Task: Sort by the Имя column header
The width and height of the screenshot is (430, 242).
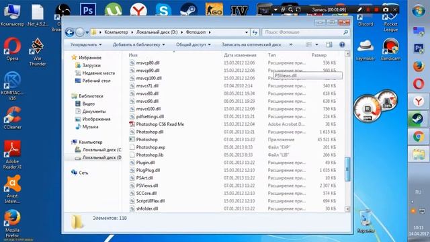Action: (133, 55)
